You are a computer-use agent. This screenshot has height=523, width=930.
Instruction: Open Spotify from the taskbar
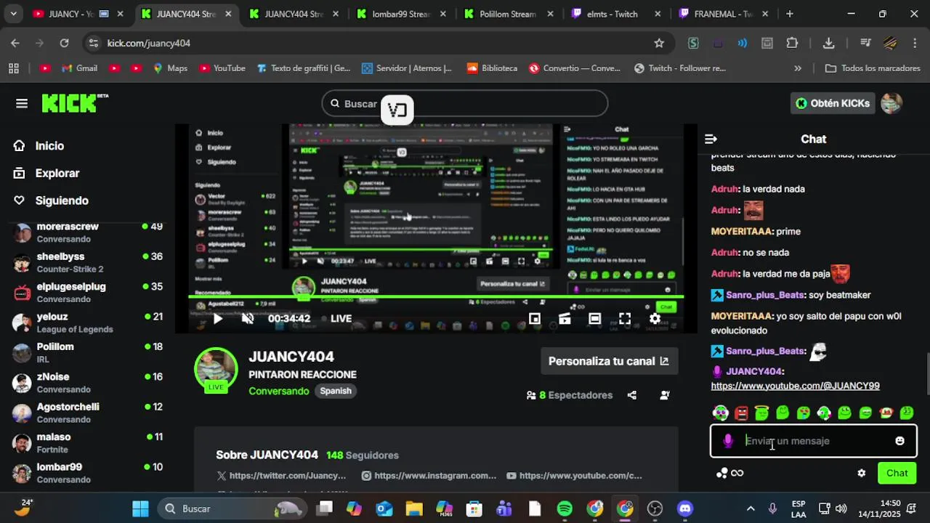pyautogui.click(x=565, y=508)
